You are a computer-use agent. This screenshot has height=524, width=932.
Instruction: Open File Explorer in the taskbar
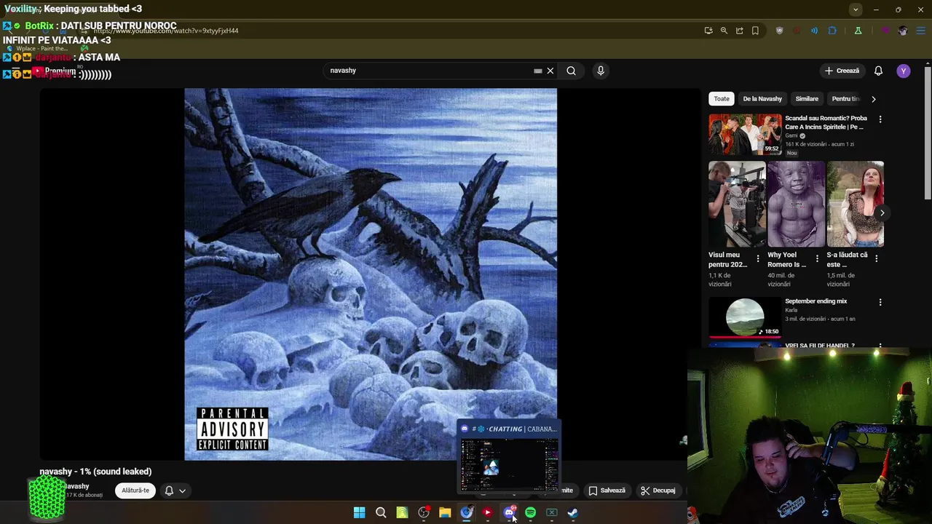pyautogui.click(x=445, y=512)
